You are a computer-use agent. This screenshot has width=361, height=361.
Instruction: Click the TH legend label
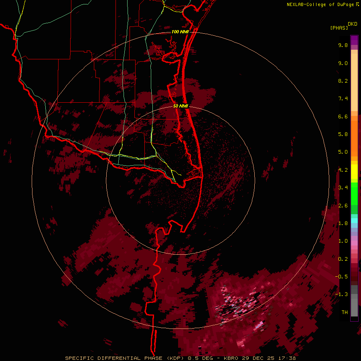[x=345, y=312]
